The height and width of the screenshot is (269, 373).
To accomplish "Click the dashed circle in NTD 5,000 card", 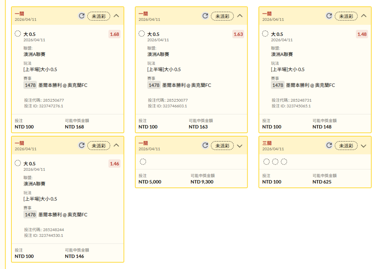I will point(143,162).
